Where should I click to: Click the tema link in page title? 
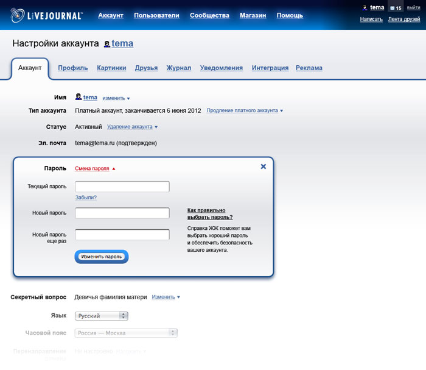[x=122, y=43]
